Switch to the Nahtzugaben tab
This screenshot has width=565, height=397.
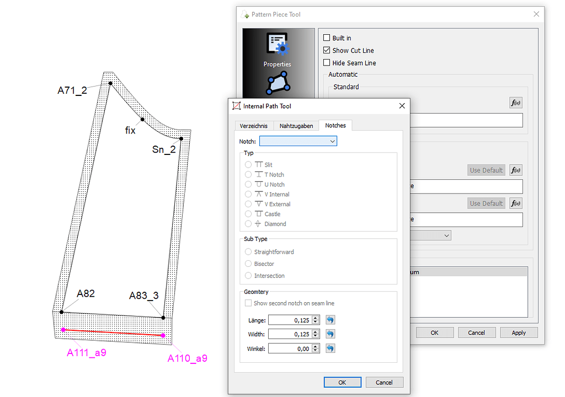click(296, 125)
